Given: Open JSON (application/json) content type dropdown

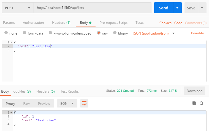Looking at the screenshot, I should (173, 33).
